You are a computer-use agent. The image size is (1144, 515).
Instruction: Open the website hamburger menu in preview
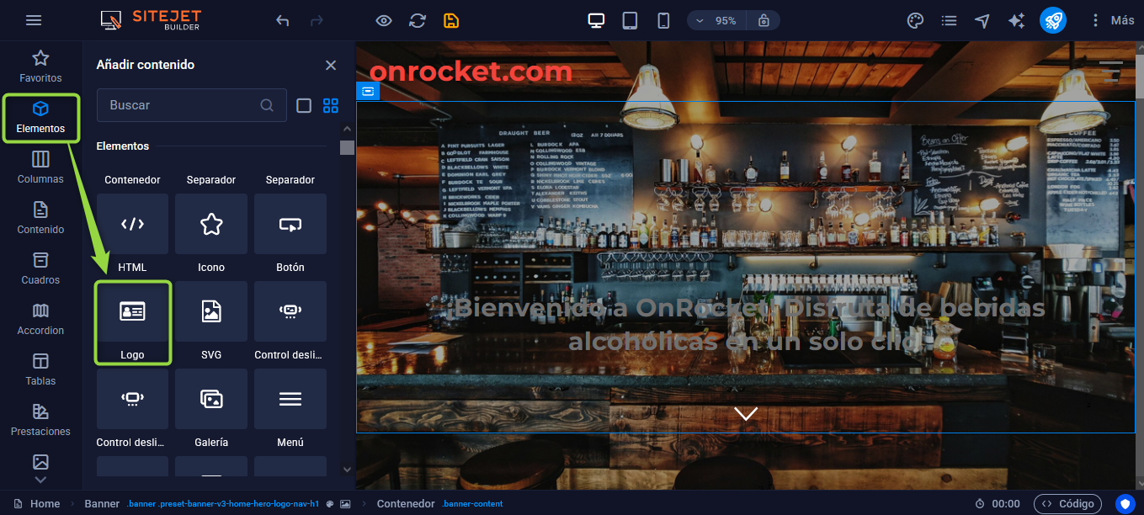tap(1111, 72)
